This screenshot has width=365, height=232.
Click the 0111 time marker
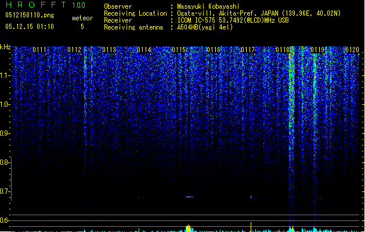pos(39,50)
